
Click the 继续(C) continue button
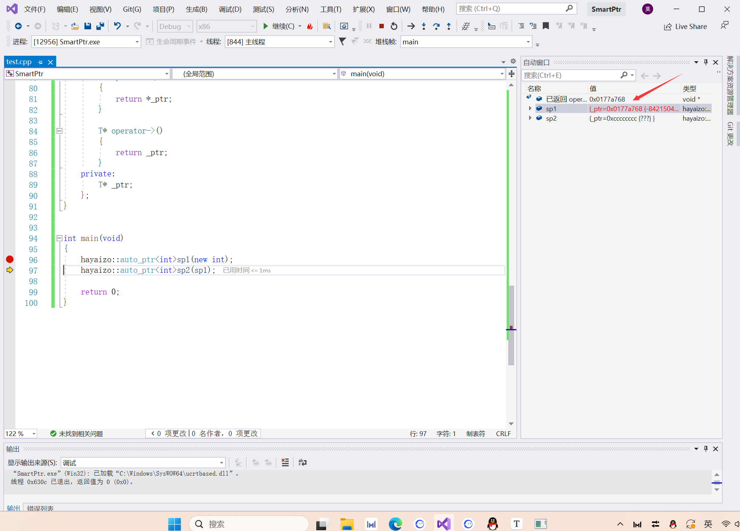279,26
